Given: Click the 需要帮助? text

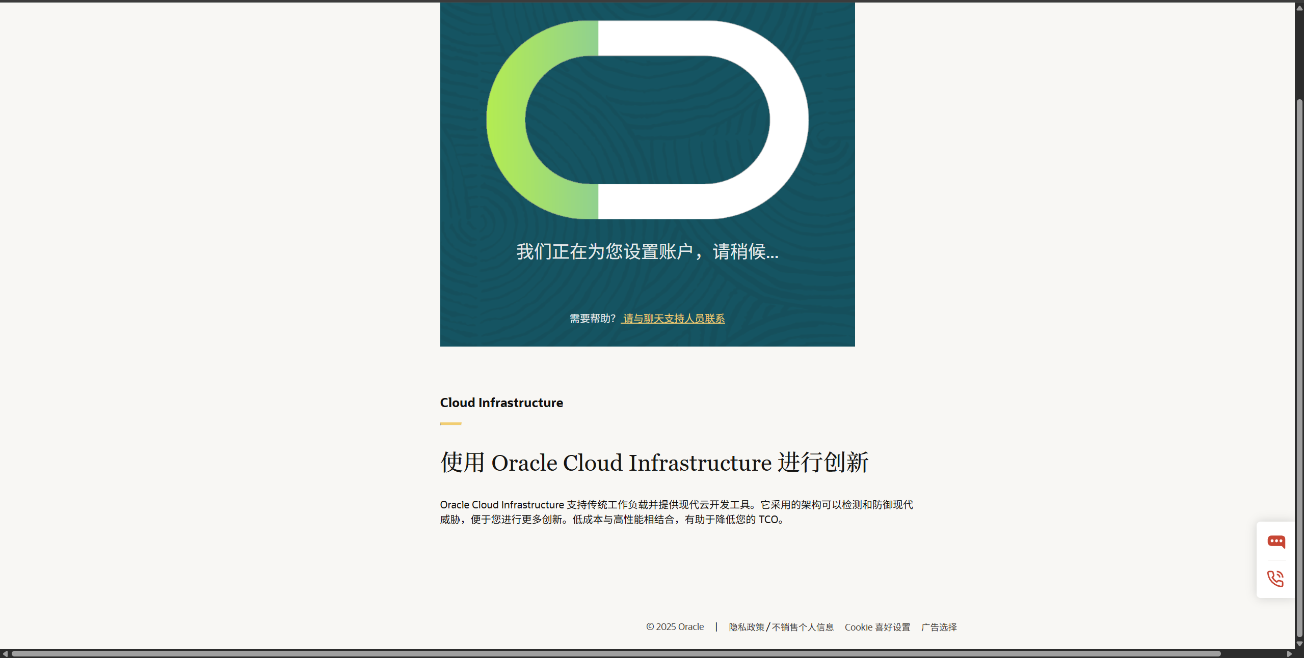Looking at the screenshot, I should pos(593,319).
